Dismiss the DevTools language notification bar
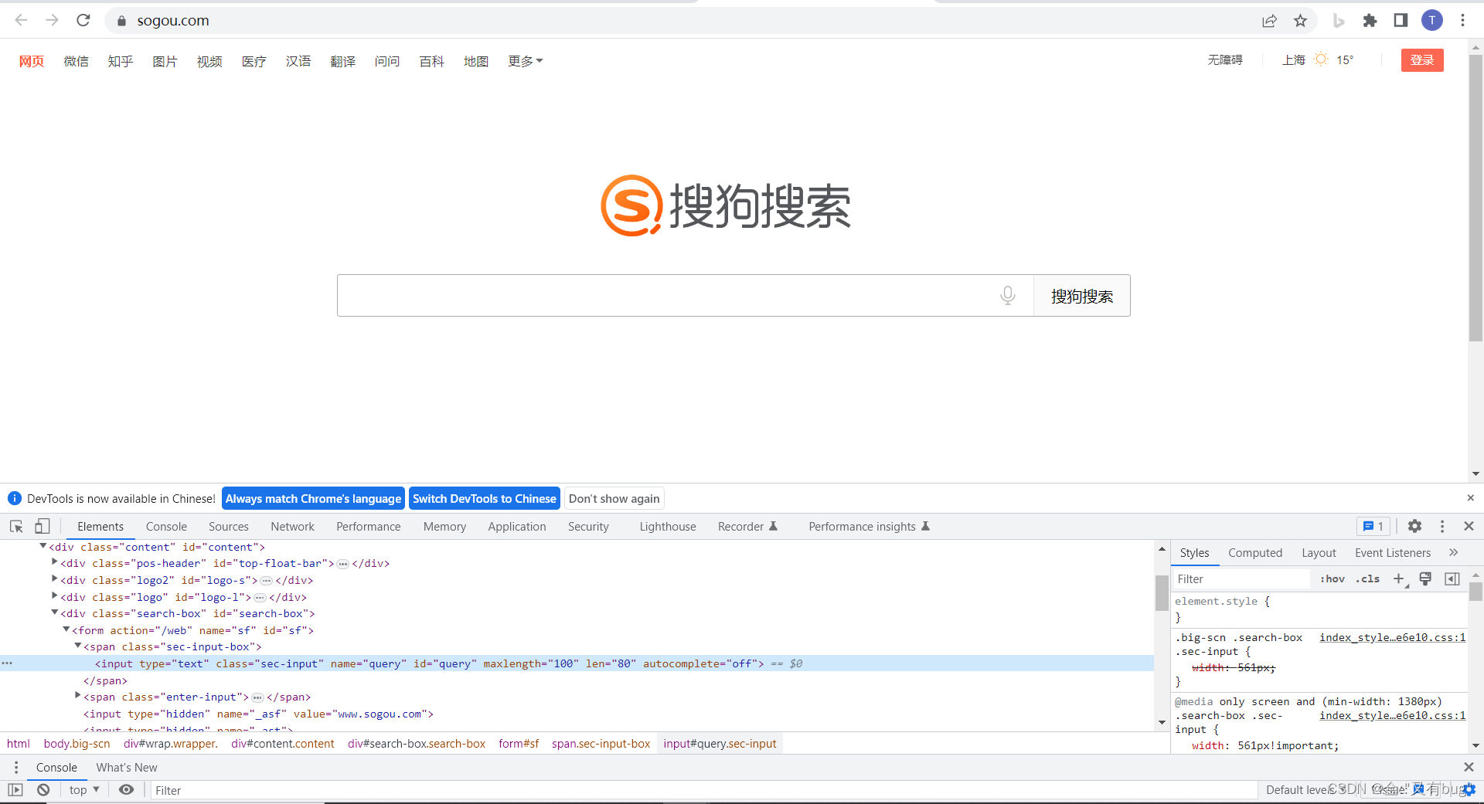The image size is (1484, 804). click(x=1471, y=498)
